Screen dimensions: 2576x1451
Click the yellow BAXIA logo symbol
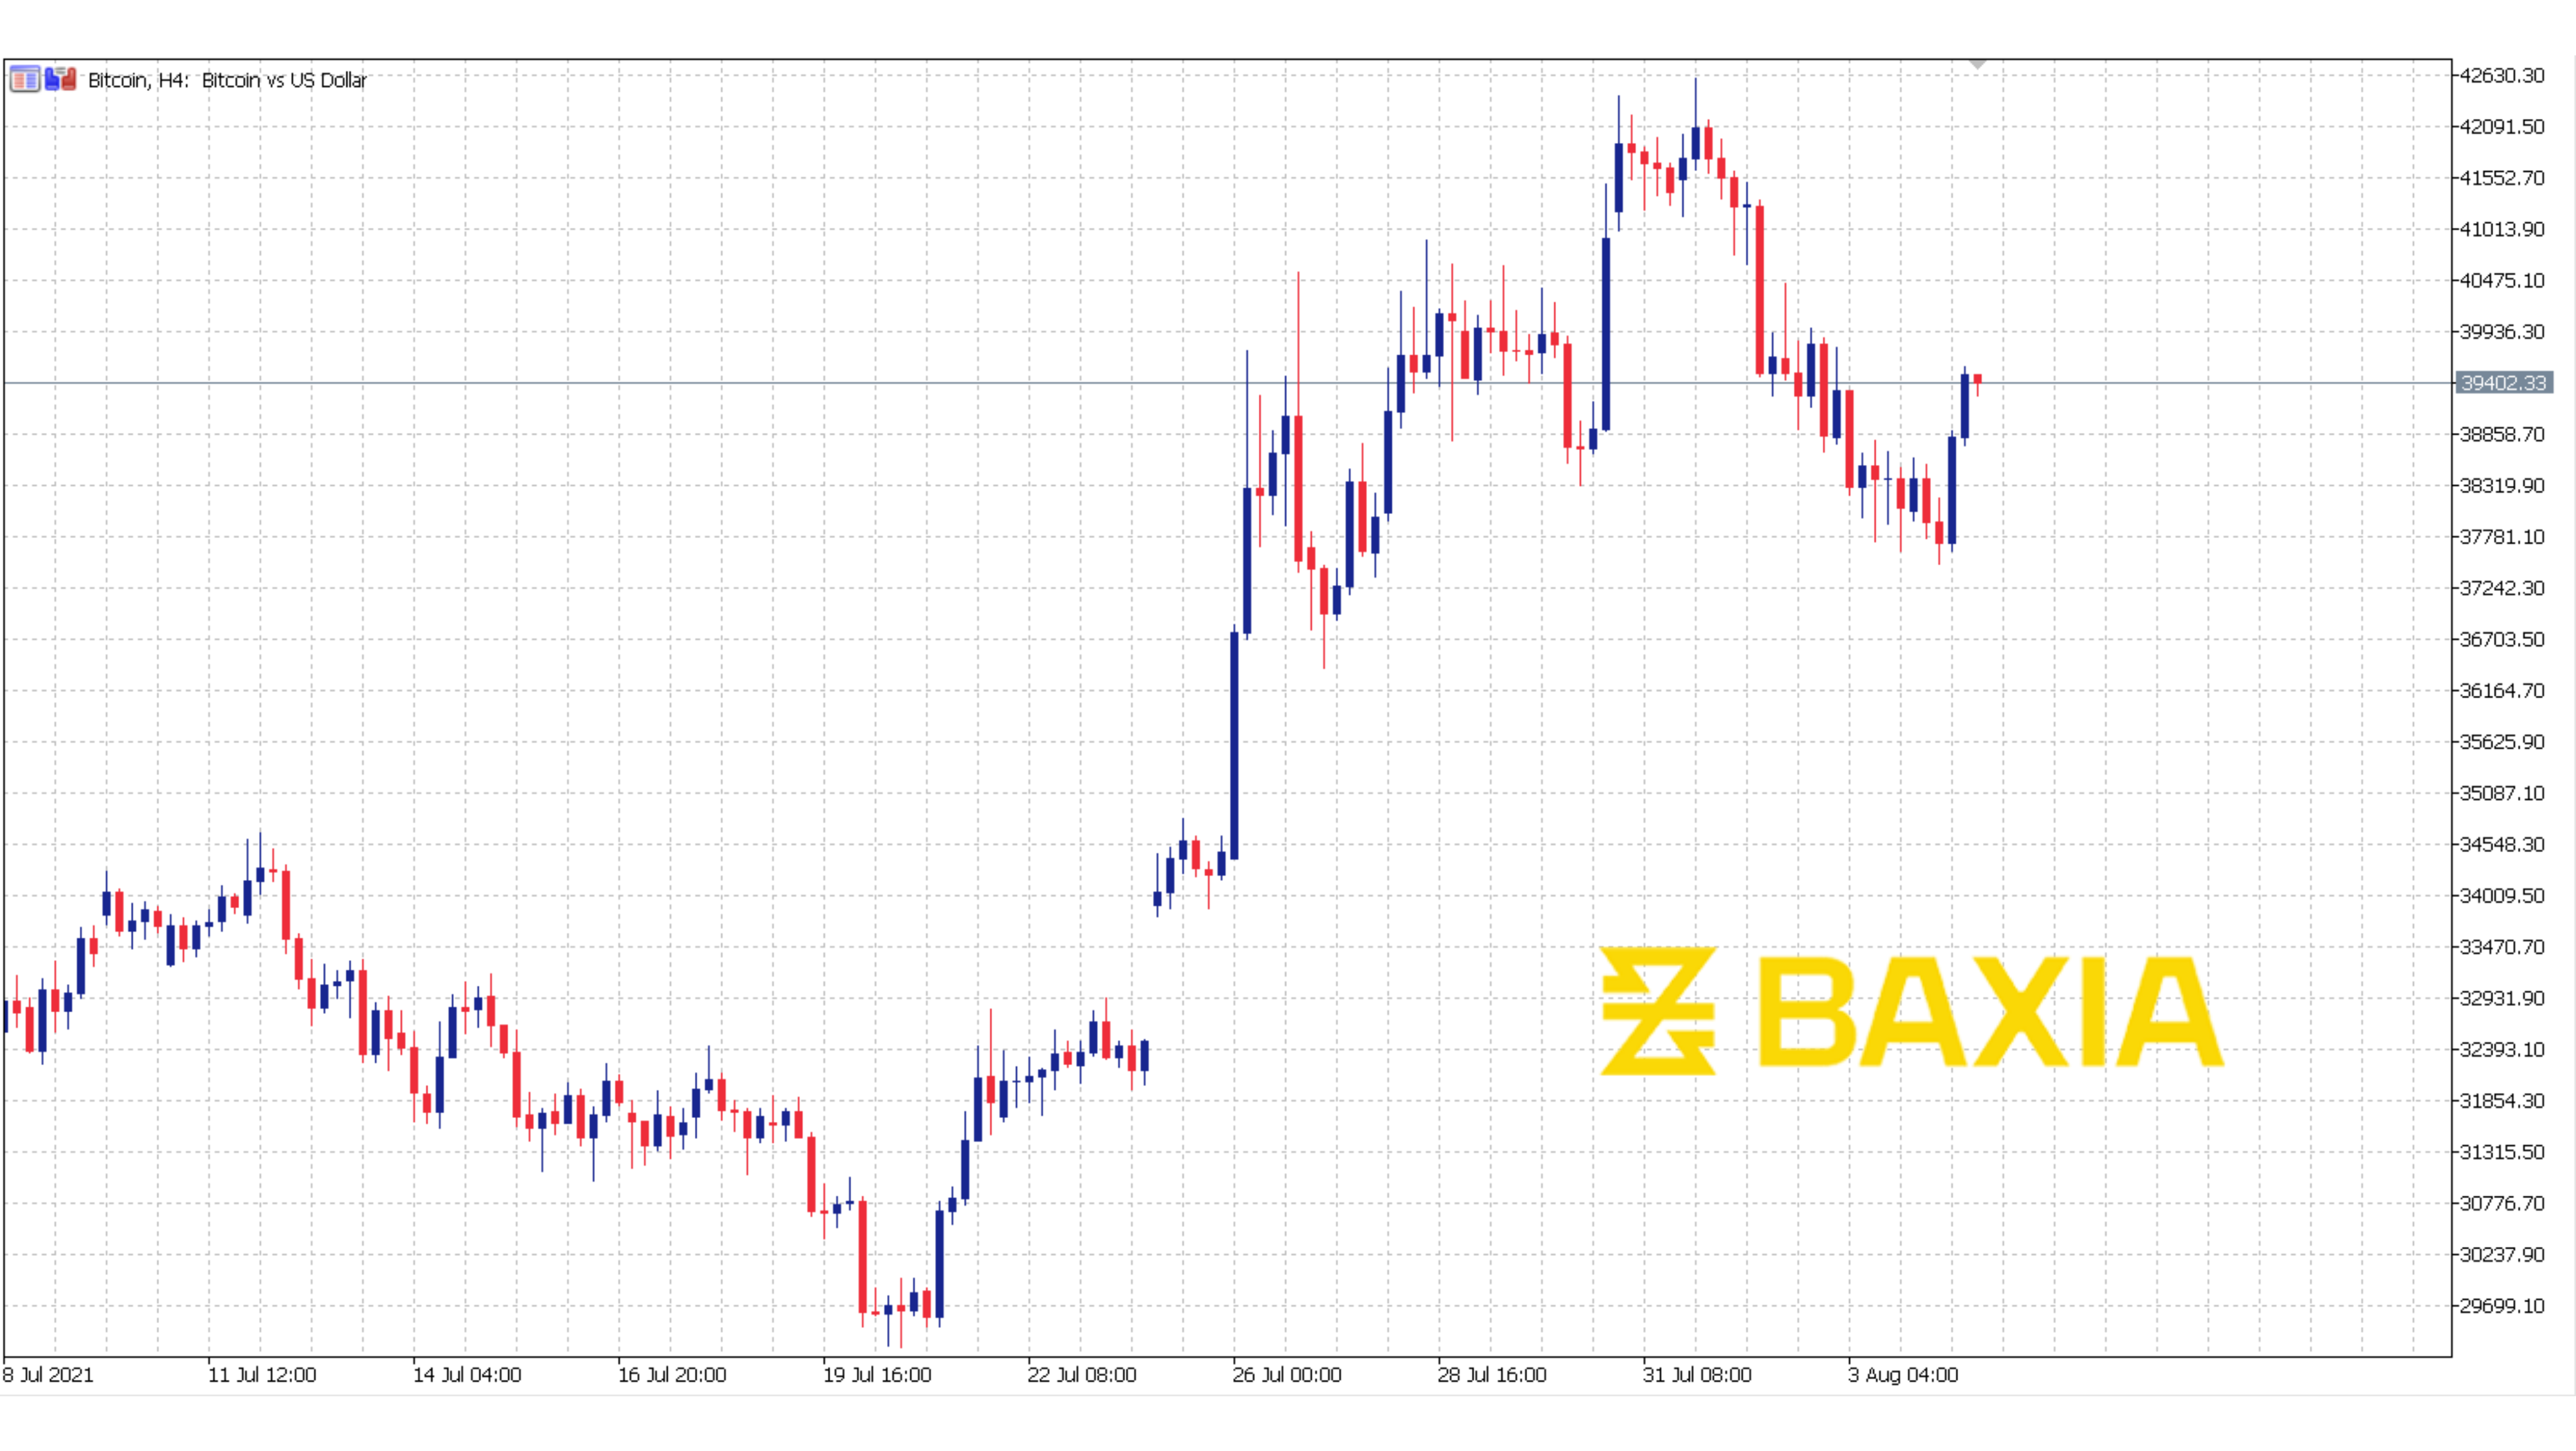tap(1658, 1010)
